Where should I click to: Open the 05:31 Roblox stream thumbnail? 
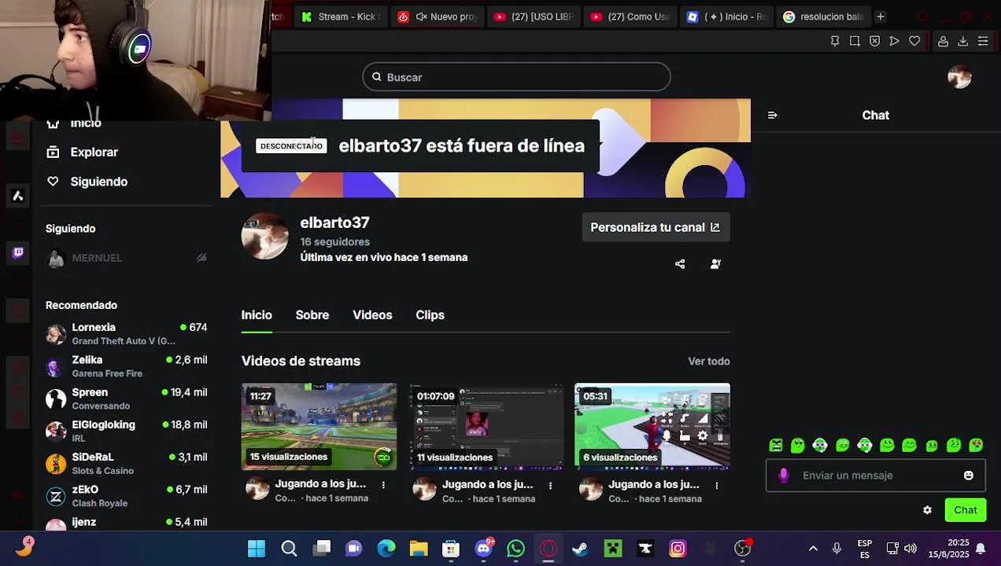[652, 427]
